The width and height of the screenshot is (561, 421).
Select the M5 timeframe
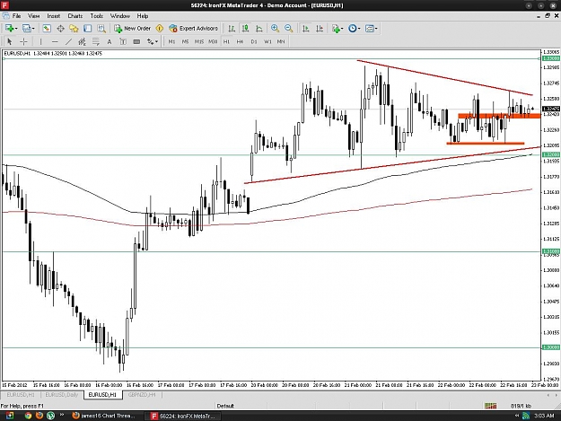coord(185,41)
